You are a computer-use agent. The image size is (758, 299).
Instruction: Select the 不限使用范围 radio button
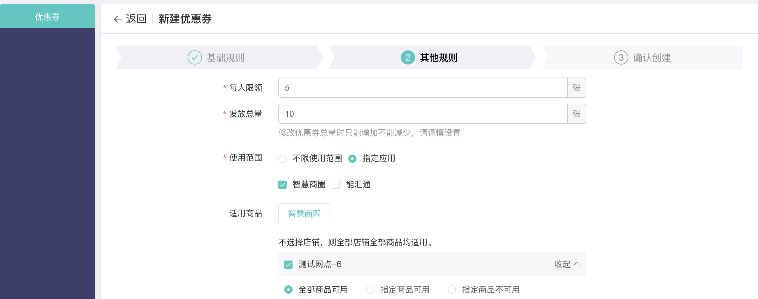(x=282, y=159)
